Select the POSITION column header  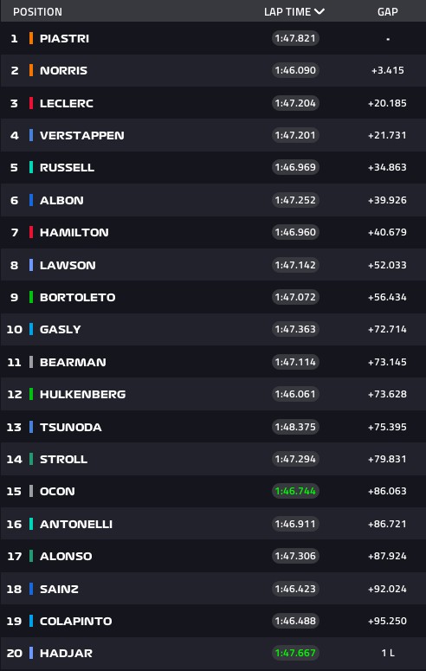[38, 11]
